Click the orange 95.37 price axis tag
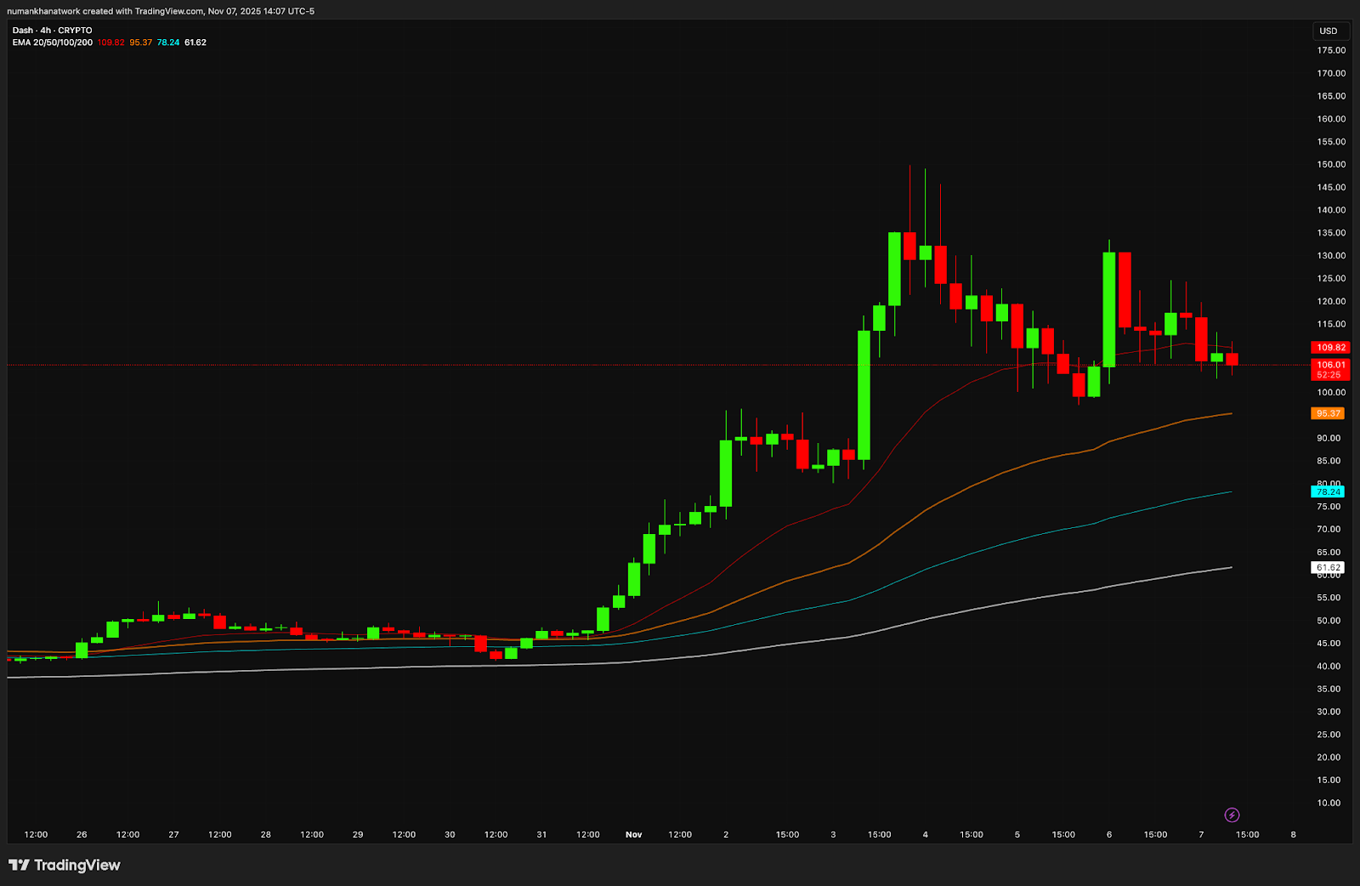 coord(1328,414)
